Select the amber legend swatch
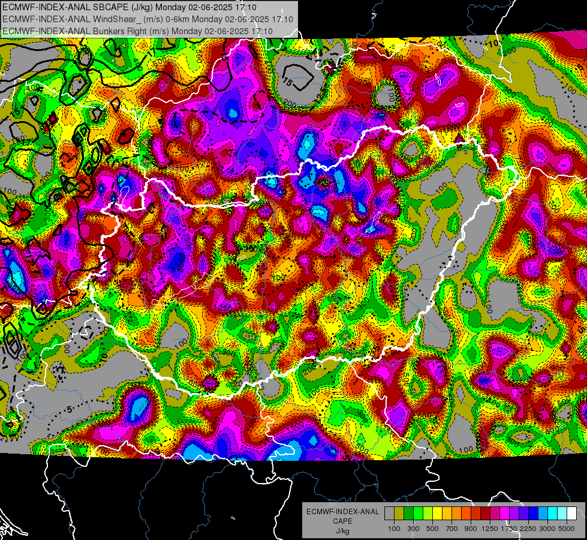The width and height of the screenshot is (587, 540). tap(447, 513)
